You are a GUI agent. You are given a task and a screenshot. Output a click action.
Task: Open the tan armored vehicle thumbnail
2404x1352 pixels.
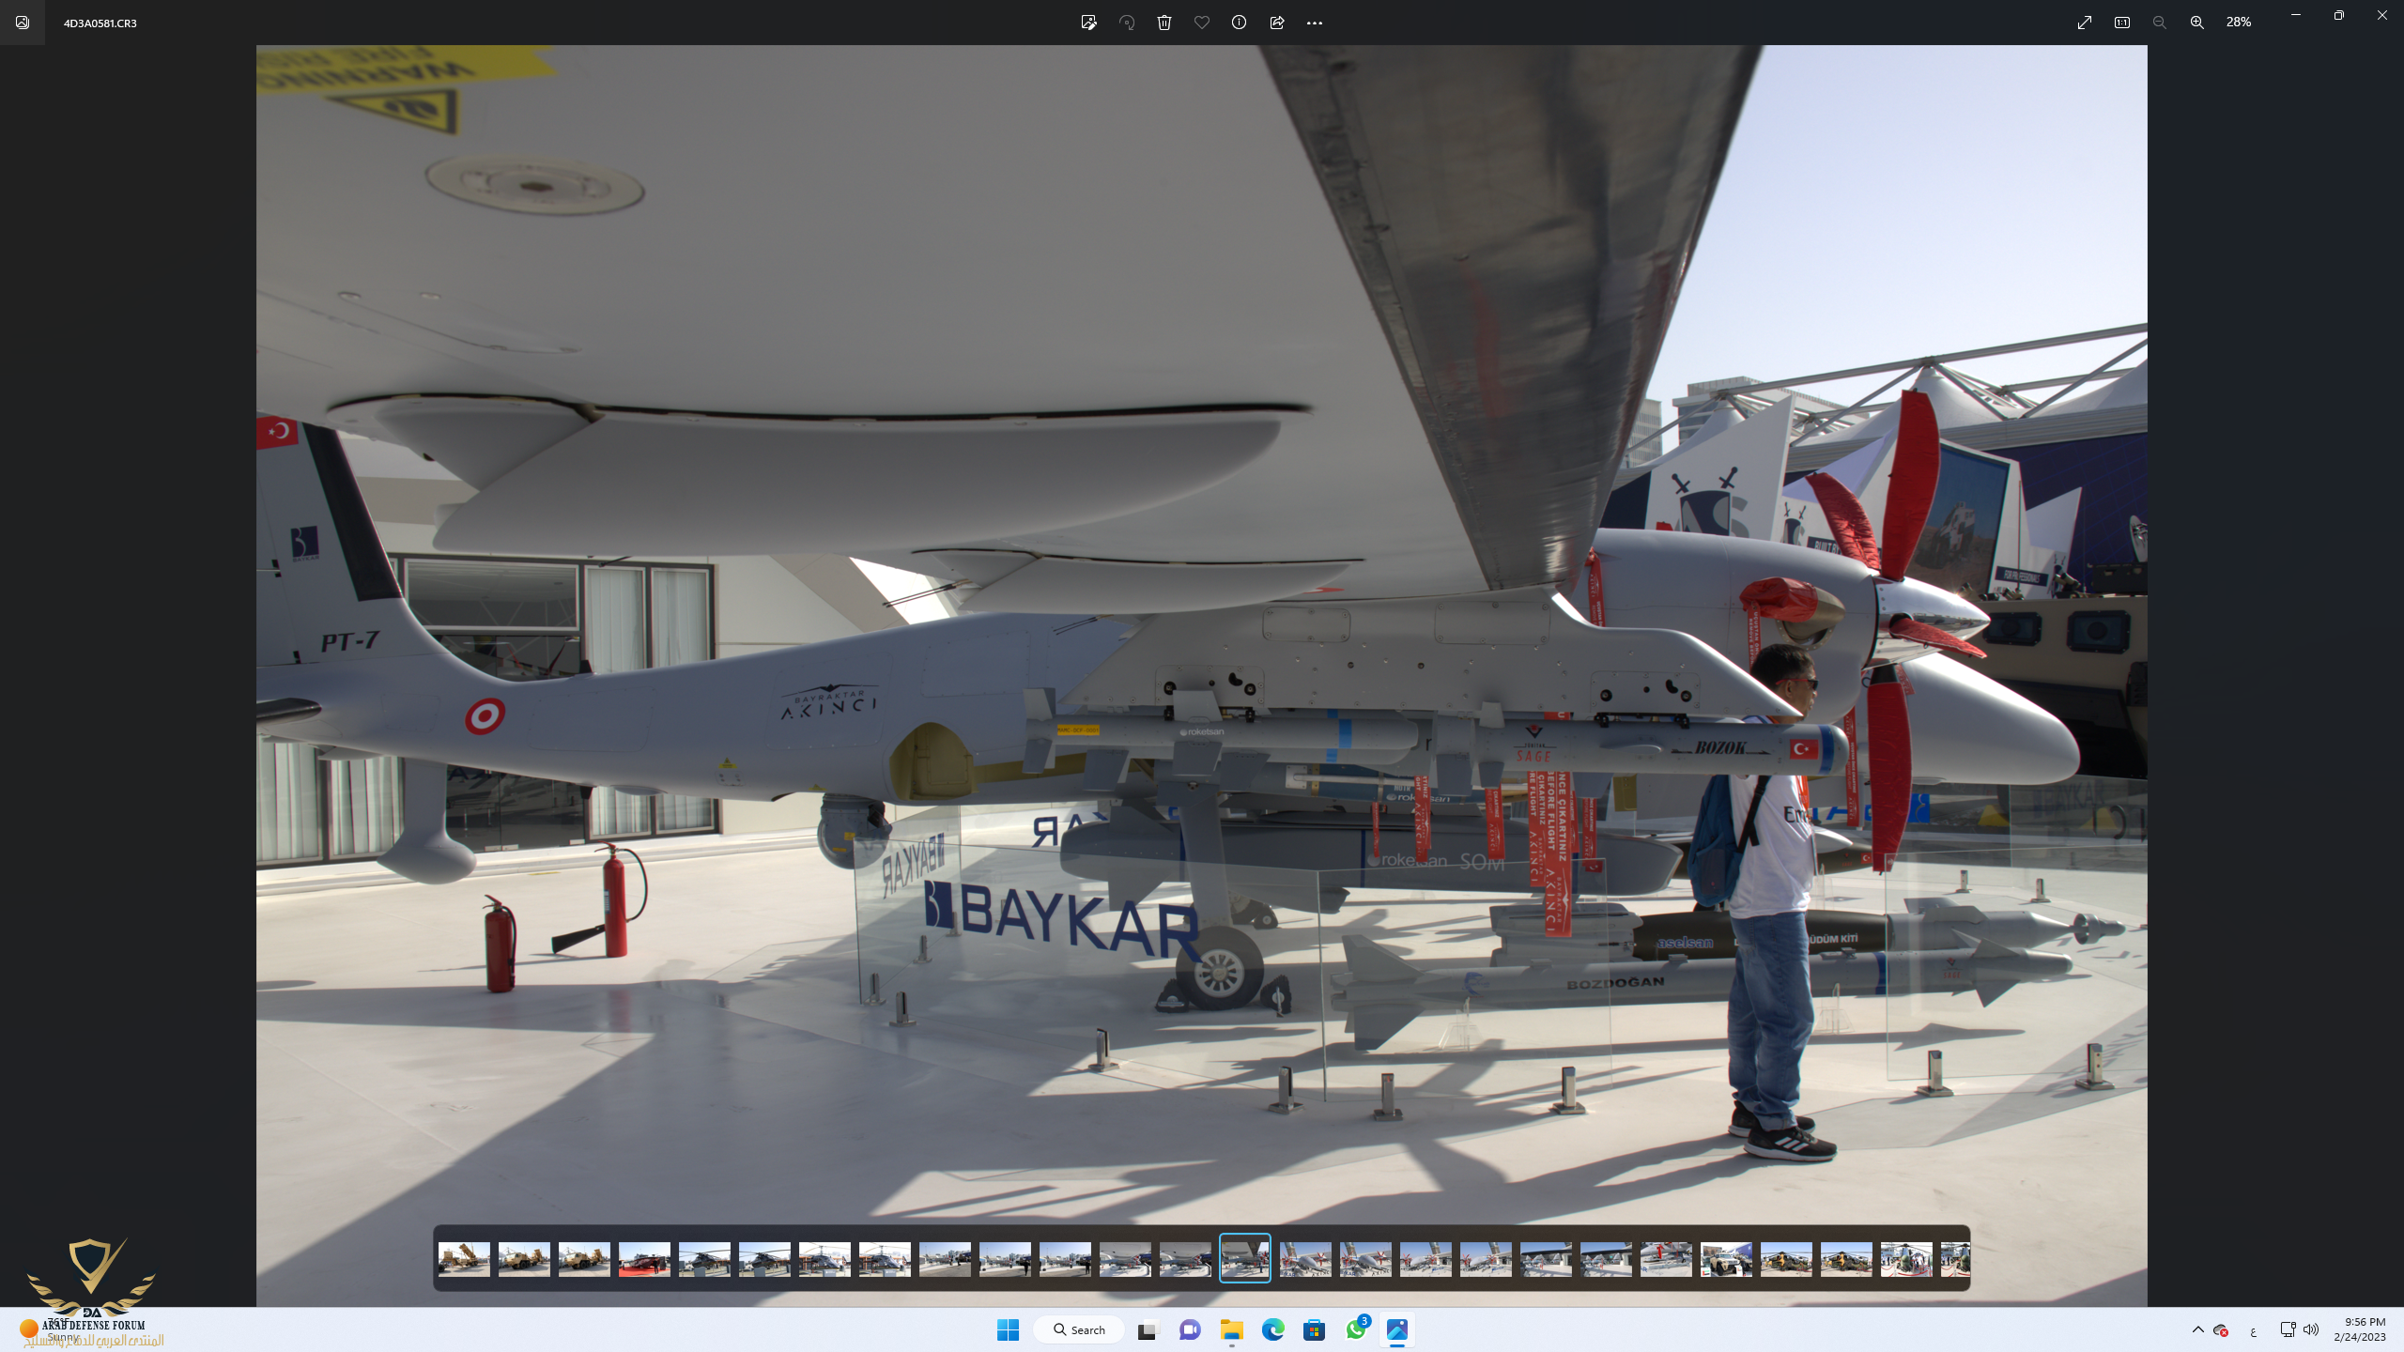[1726, 1259]
